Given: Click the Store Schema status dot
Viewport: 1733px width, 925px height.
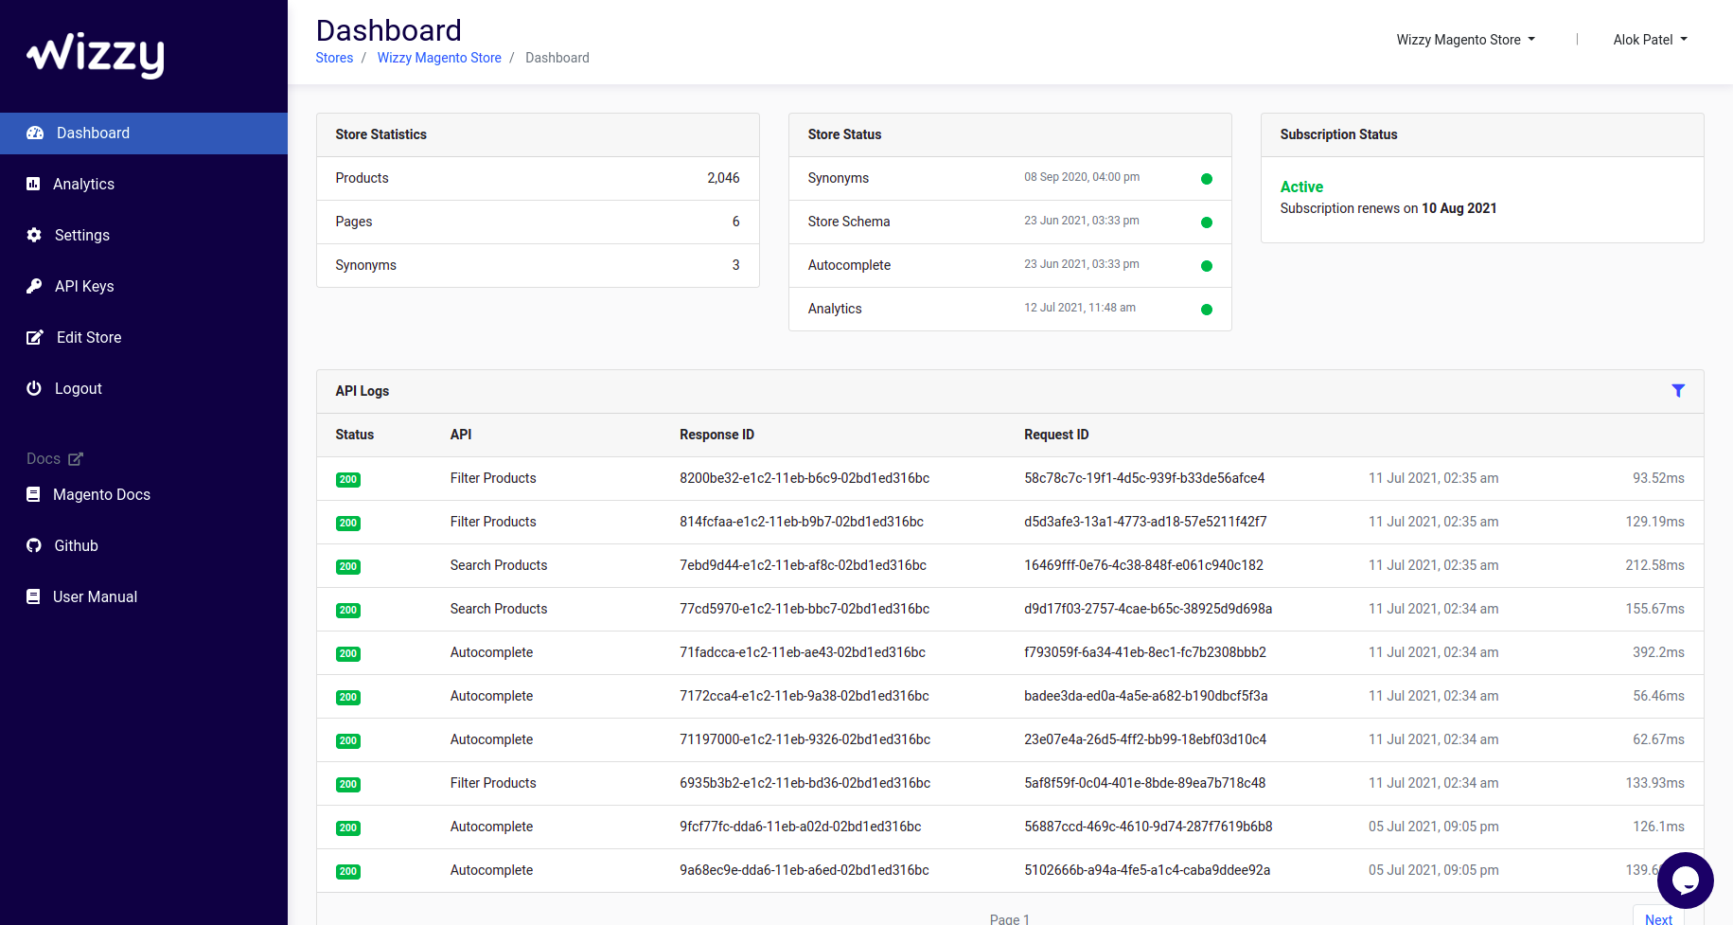Looking at the screenshot, I should pos(1206,222).
